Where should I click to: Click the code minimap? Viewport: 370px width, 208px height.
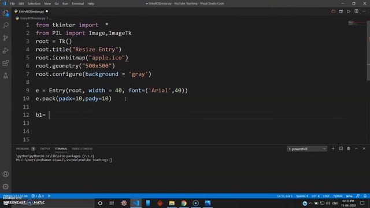357,23
